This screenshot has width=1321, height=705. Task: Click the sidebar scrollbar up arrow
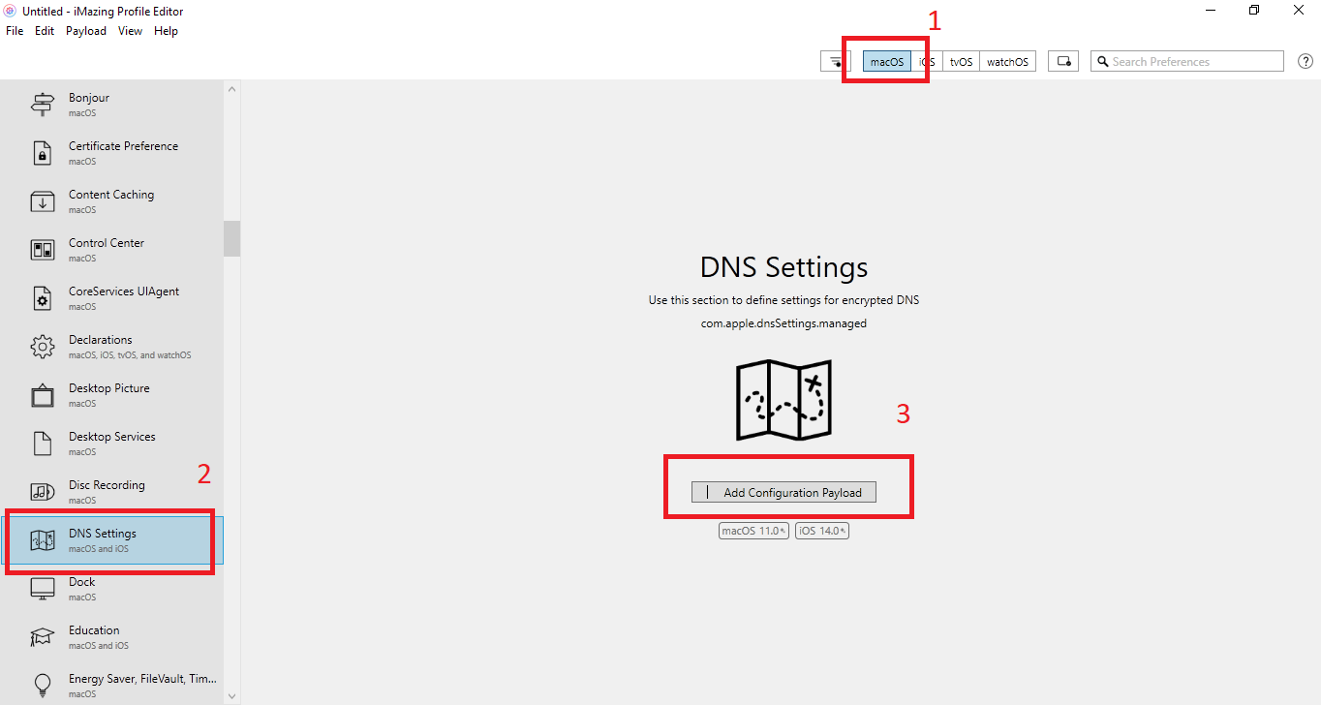pyautogui.click(x=231, y=89)
